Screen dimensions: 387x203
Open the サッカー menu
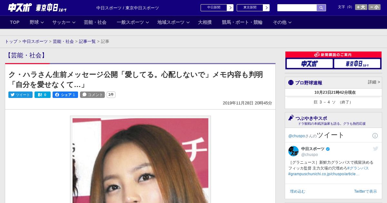click(61, 22)
